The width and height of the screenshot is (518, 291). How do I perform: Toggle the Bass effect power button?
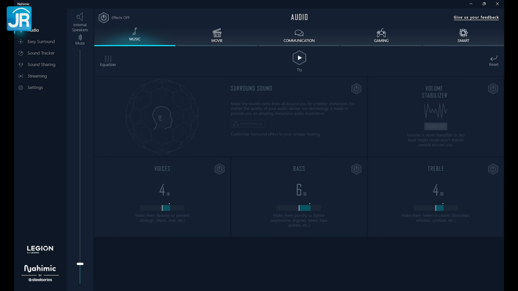[x=356, y=169]
